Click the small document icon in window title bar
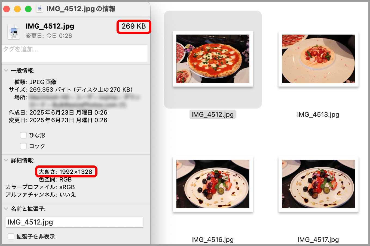This screenshot has height=246, width=370. coord(40,9)
